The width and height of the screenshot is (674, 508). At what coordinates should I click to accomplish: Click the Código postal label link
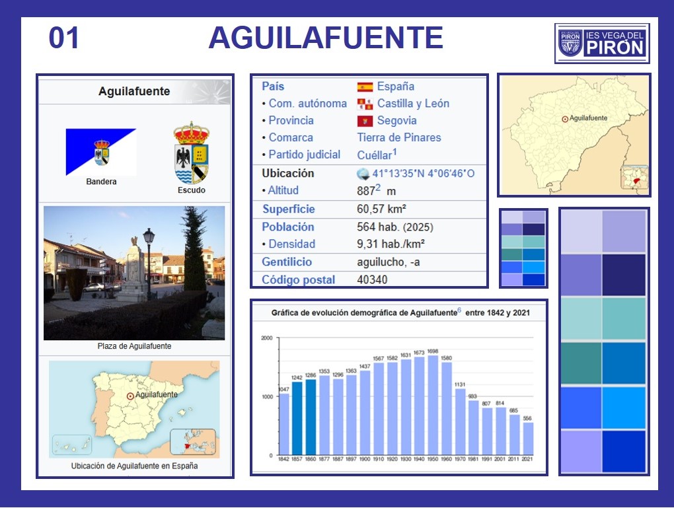click(x=298, y=279)
